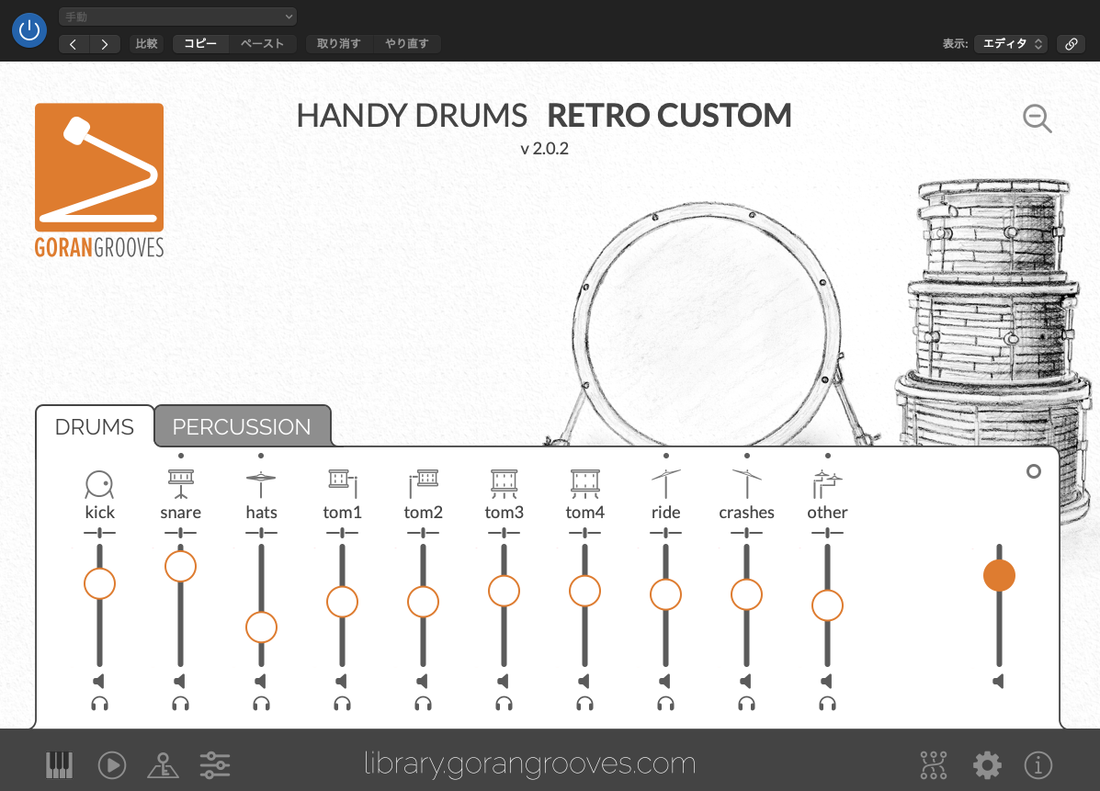This screenshot has width=1100, height=791.
Task: Click the orange master volume fader knob
Action: [x=999, y=576]
